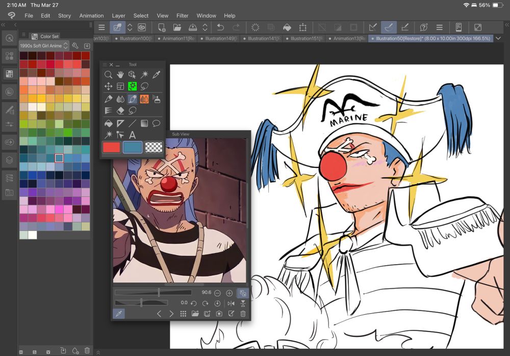Screen dimensions: 510x356
Task: Select the Eyedropper tool in Tool palette
Action: pyautogui.click(x=157, y=74)
